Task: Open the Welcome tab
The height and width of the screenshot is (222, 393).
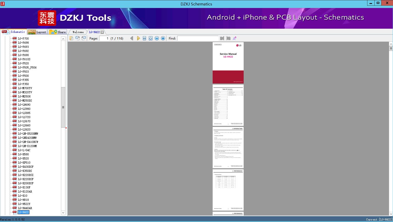Action: click(x=78, y=32)
